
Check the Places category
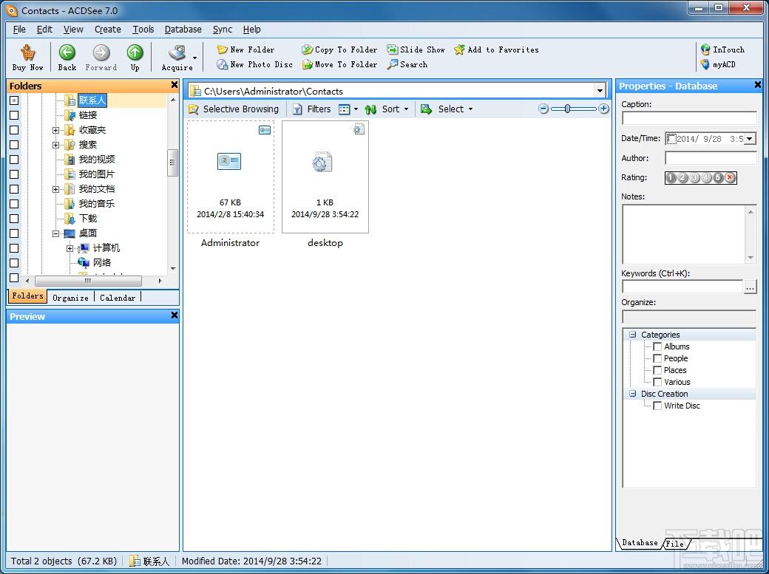coord(657,370)
